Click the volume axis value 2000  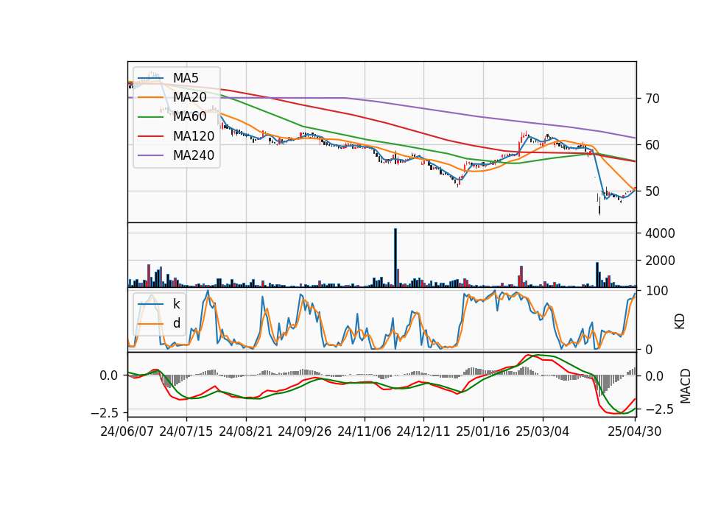click(660, 261)
